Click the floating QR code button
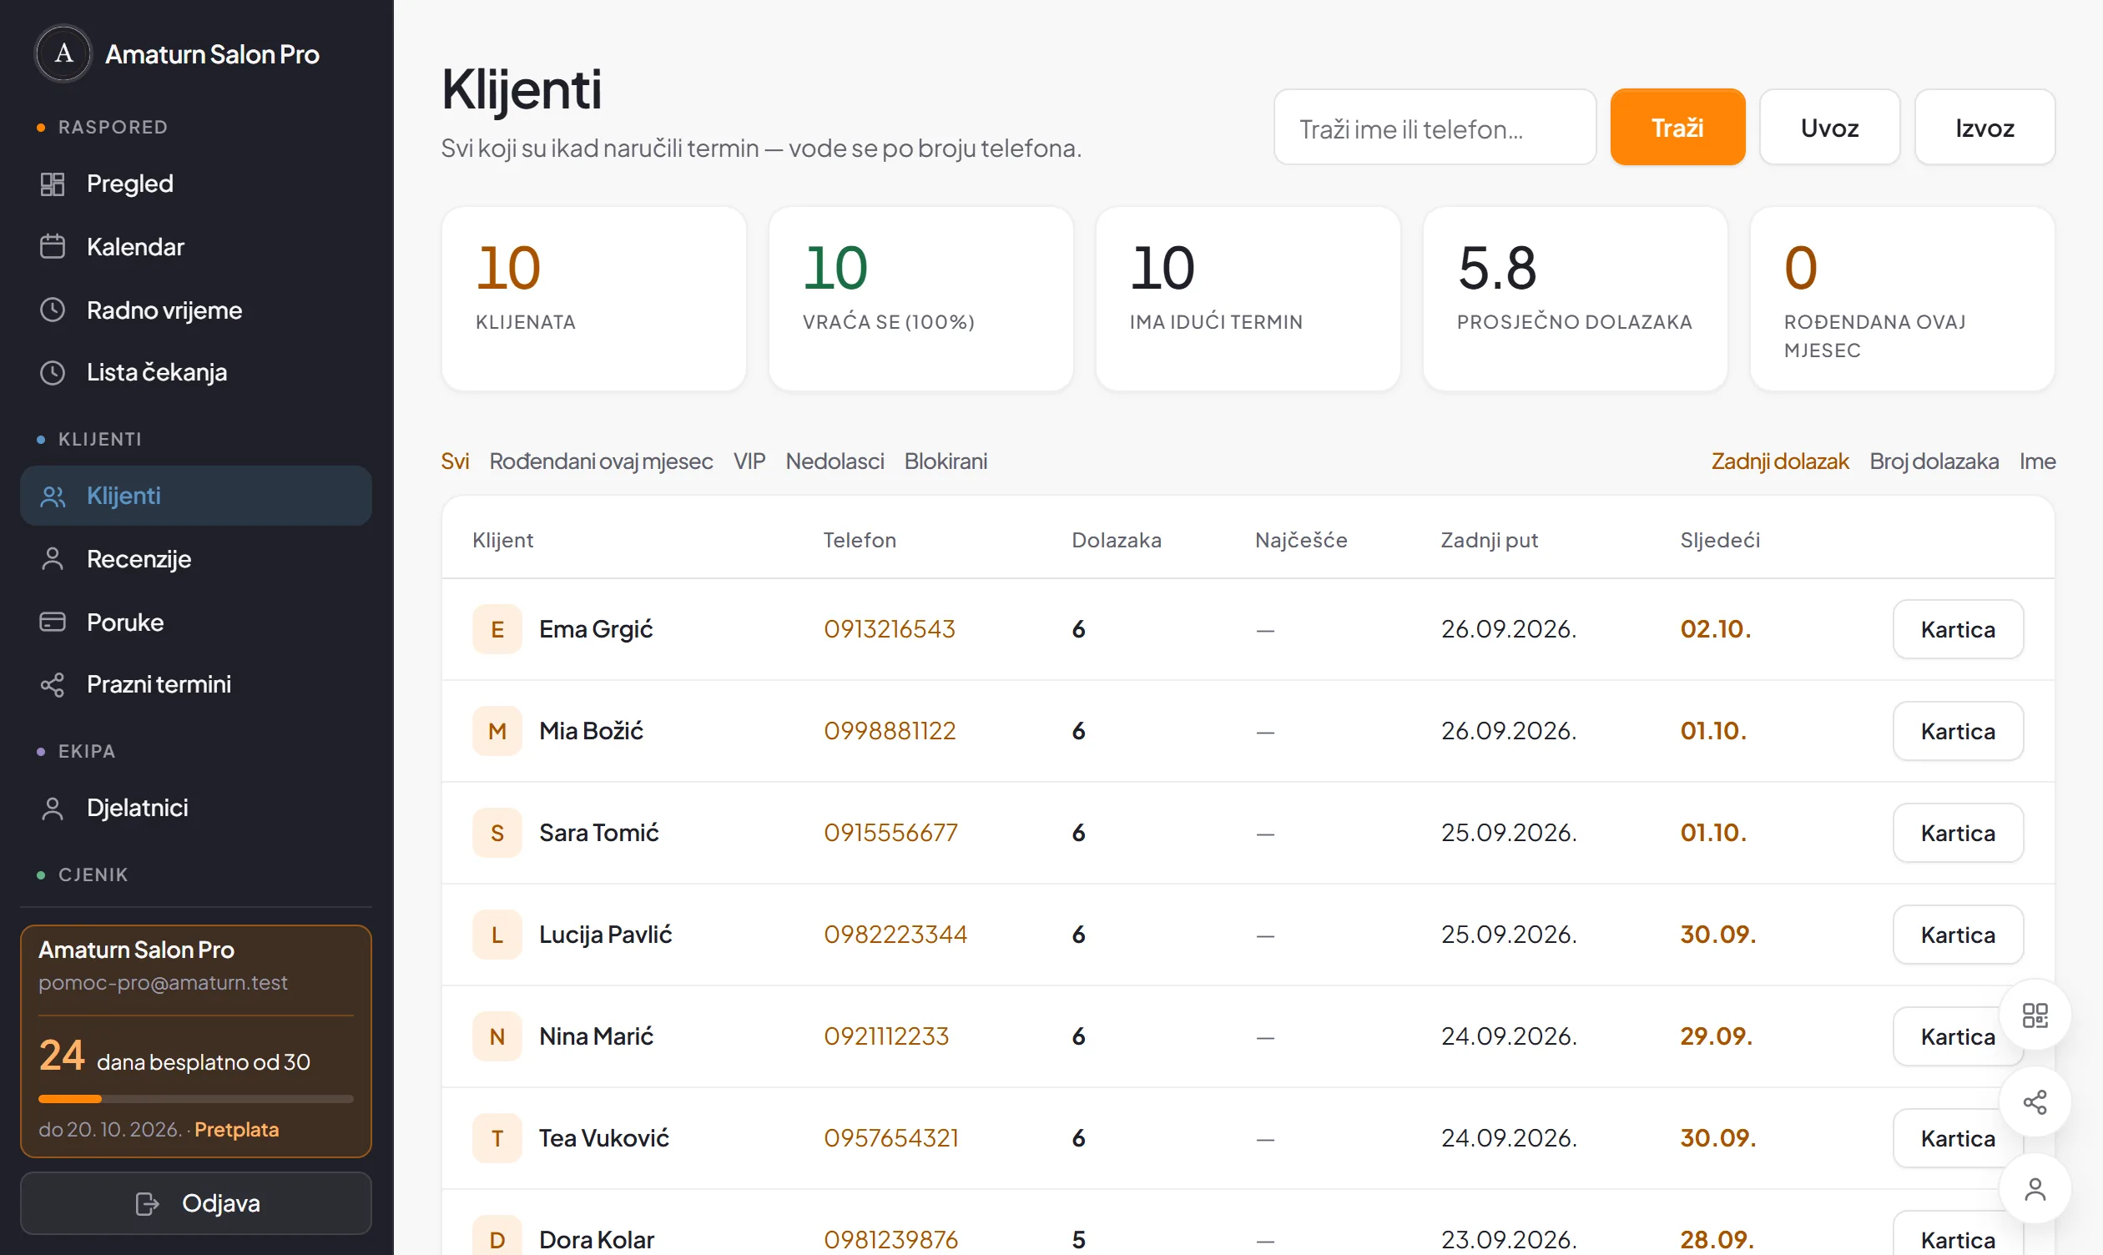Viewport: 2103px width, 1255px height. [2035, 1016]
